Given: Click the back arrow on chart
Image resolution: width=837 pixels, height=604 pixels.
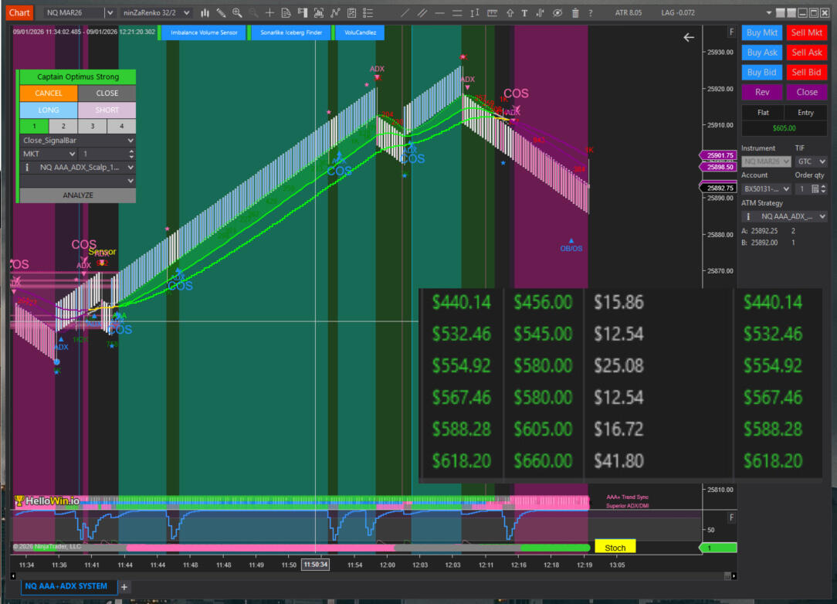Looking at the screenshot, I should pos(689,37).
